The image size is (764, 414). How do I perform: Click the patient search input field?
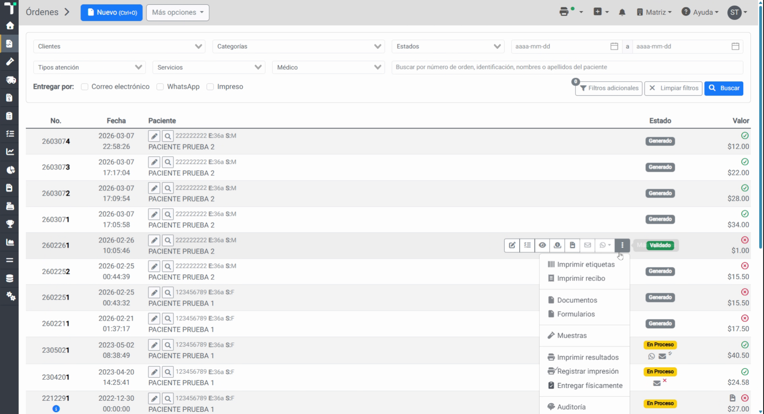tap(567, 67)
